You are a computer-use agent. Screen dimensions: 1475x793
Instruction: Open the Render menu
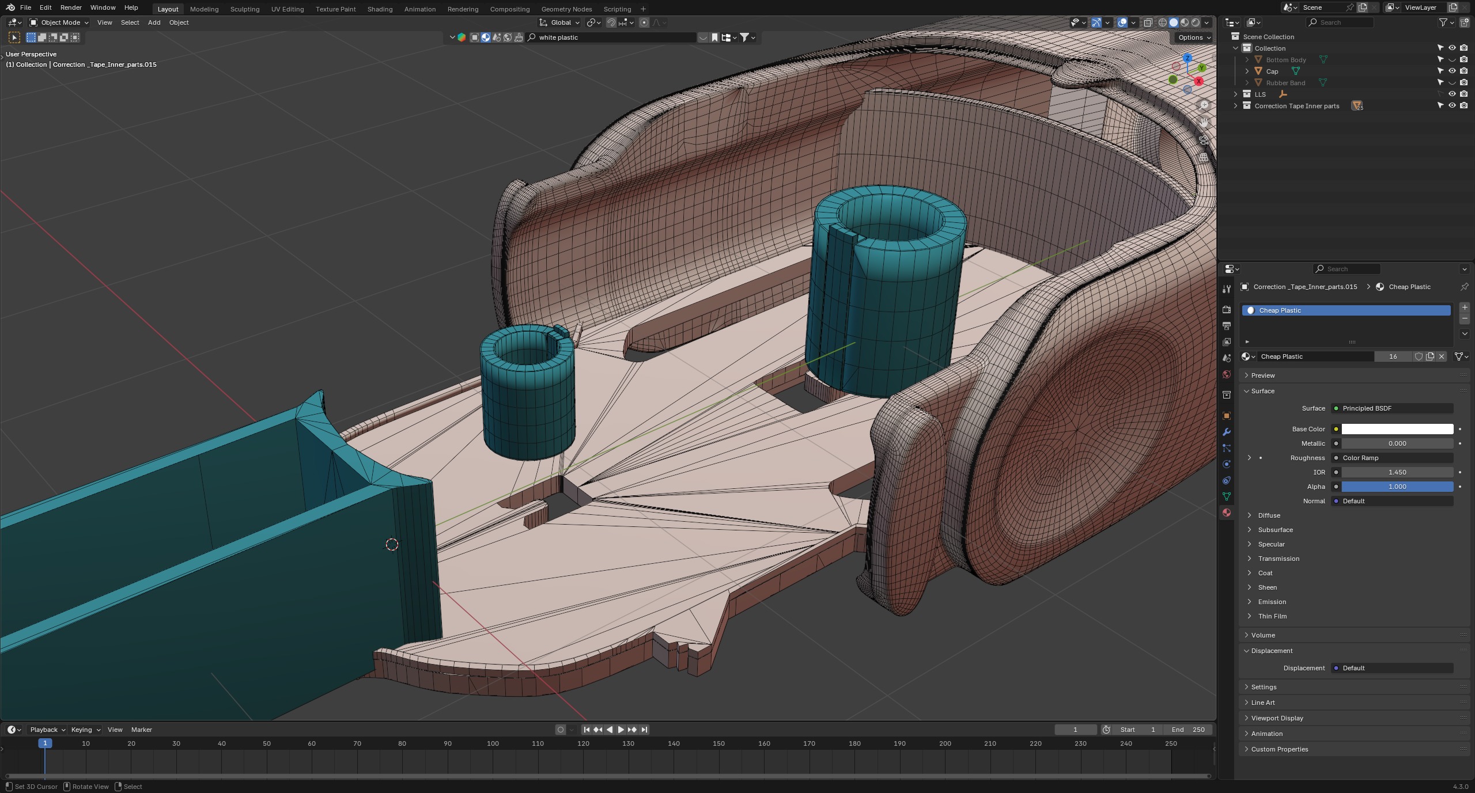coord(71,7)
